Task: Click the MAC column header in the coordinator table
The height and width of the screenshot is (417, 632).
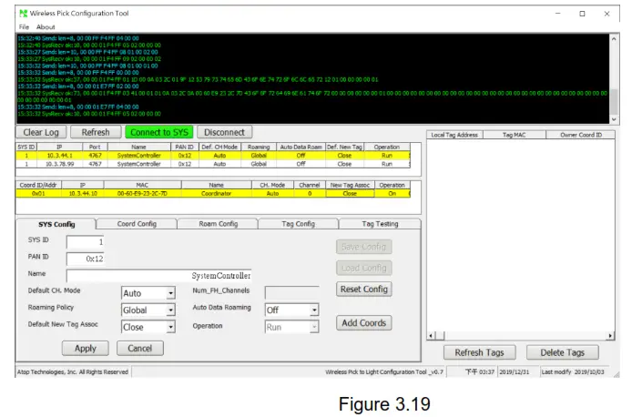Action: click(x=142, y=185)
